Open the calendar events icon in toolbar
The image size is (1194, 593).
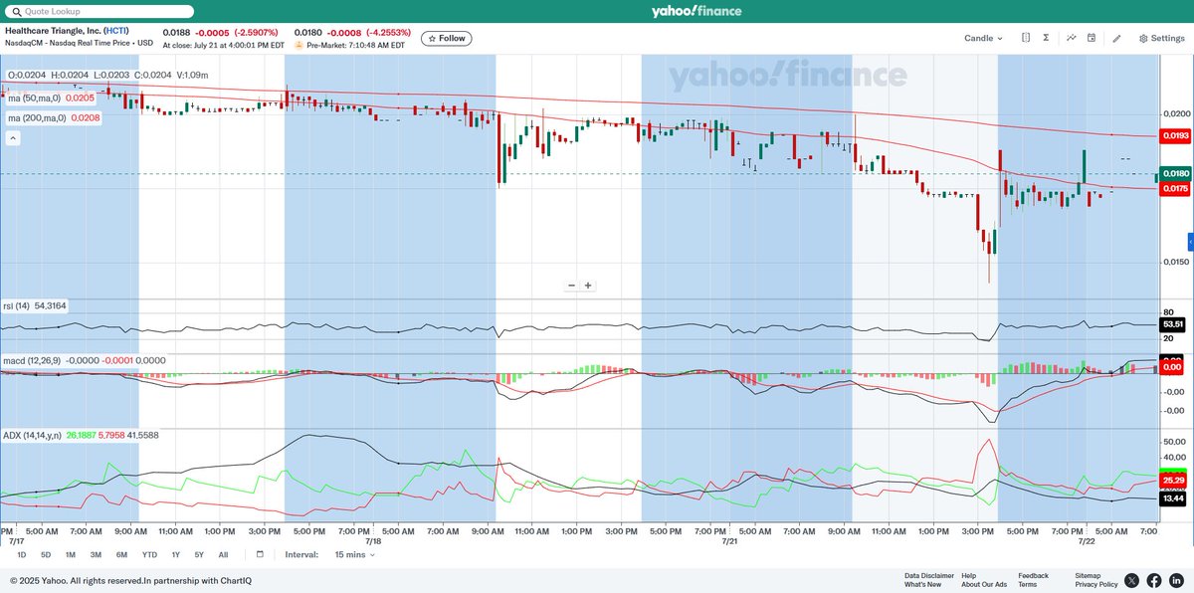pos(1092,38)
